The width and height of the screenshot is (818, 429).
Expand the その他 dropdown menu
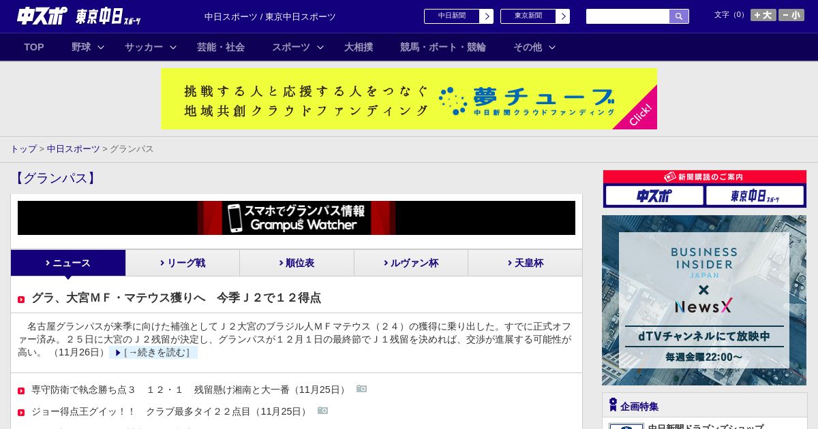(534, 47)
